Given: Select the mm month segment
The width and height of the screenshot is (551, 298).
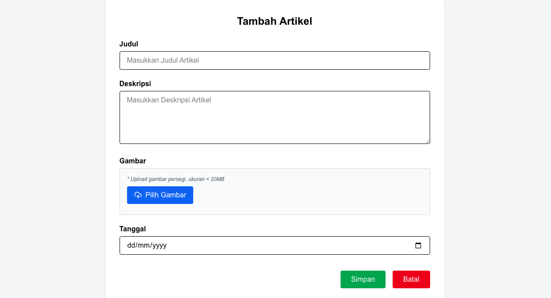Looking at the screenshot, I should 144,245.
